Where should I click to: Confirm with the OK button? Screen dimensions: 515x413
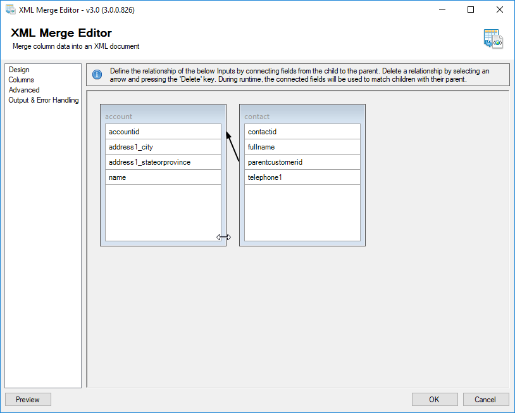coord(435,400)
